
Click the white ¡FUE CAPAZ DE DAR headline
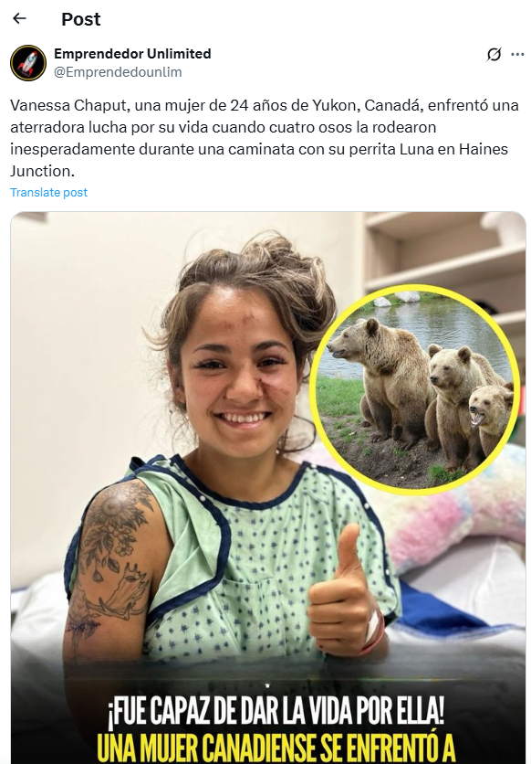tap(276, 712)
